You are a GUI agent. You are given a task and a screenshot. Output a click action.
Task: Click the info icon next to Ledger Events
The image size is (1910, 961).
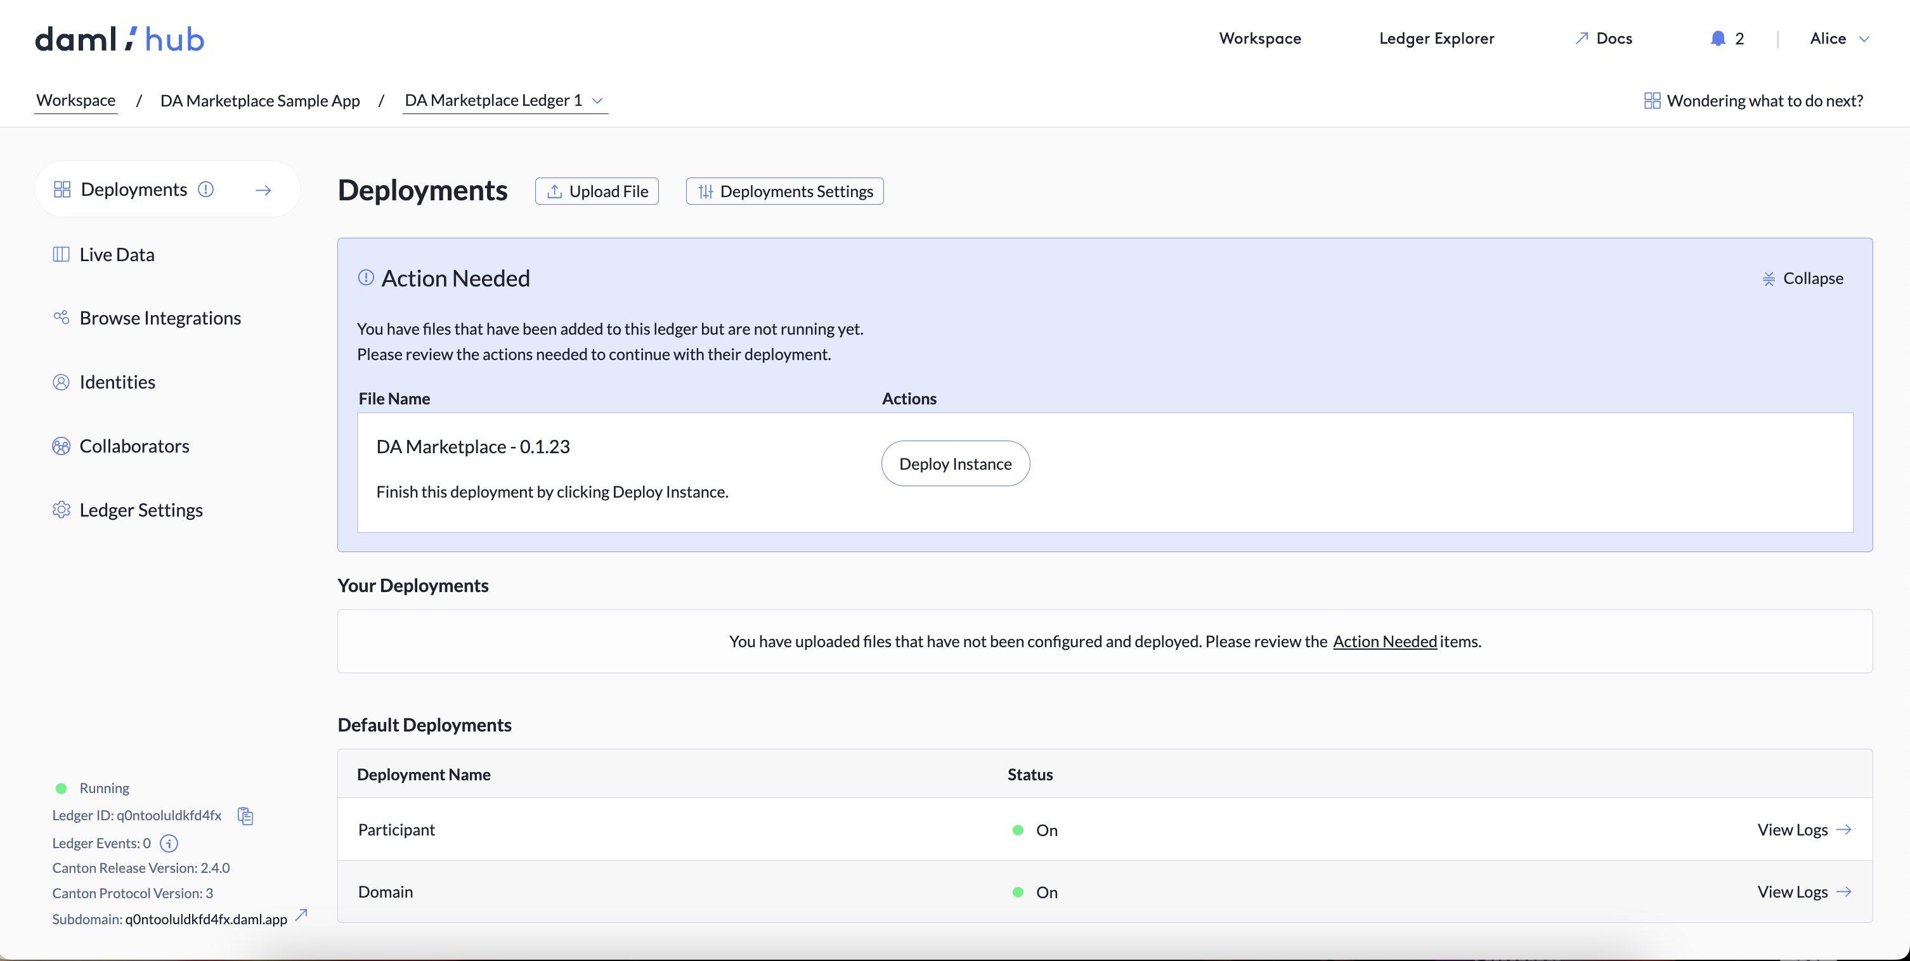[168, 843]
